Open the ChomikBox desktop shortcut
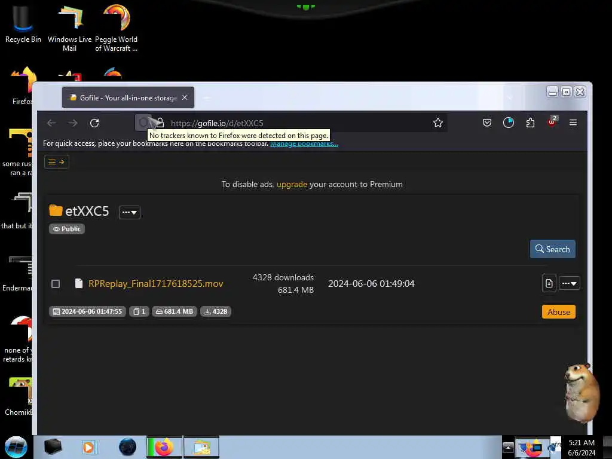612x459 pixels. point(19,396)
